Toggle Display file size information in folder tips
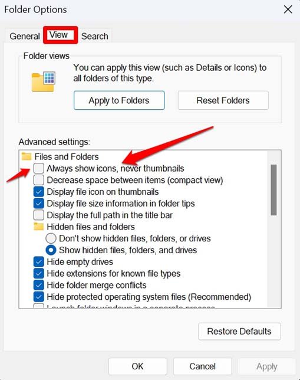This screenshot has height=380, width=300. pos(39,204)
